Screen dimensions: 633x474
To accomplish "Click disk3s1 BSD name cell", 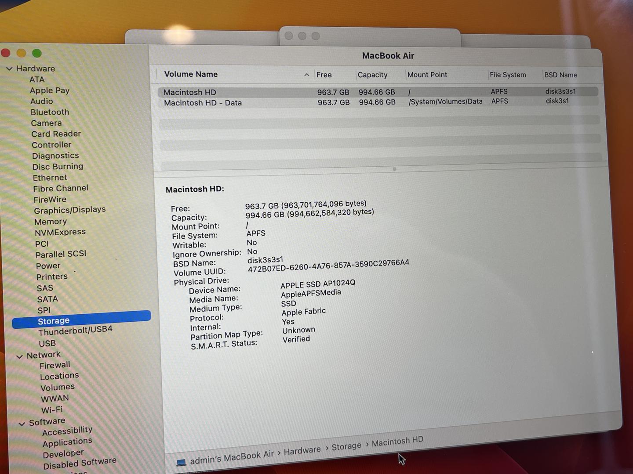I will coord(557,101).
